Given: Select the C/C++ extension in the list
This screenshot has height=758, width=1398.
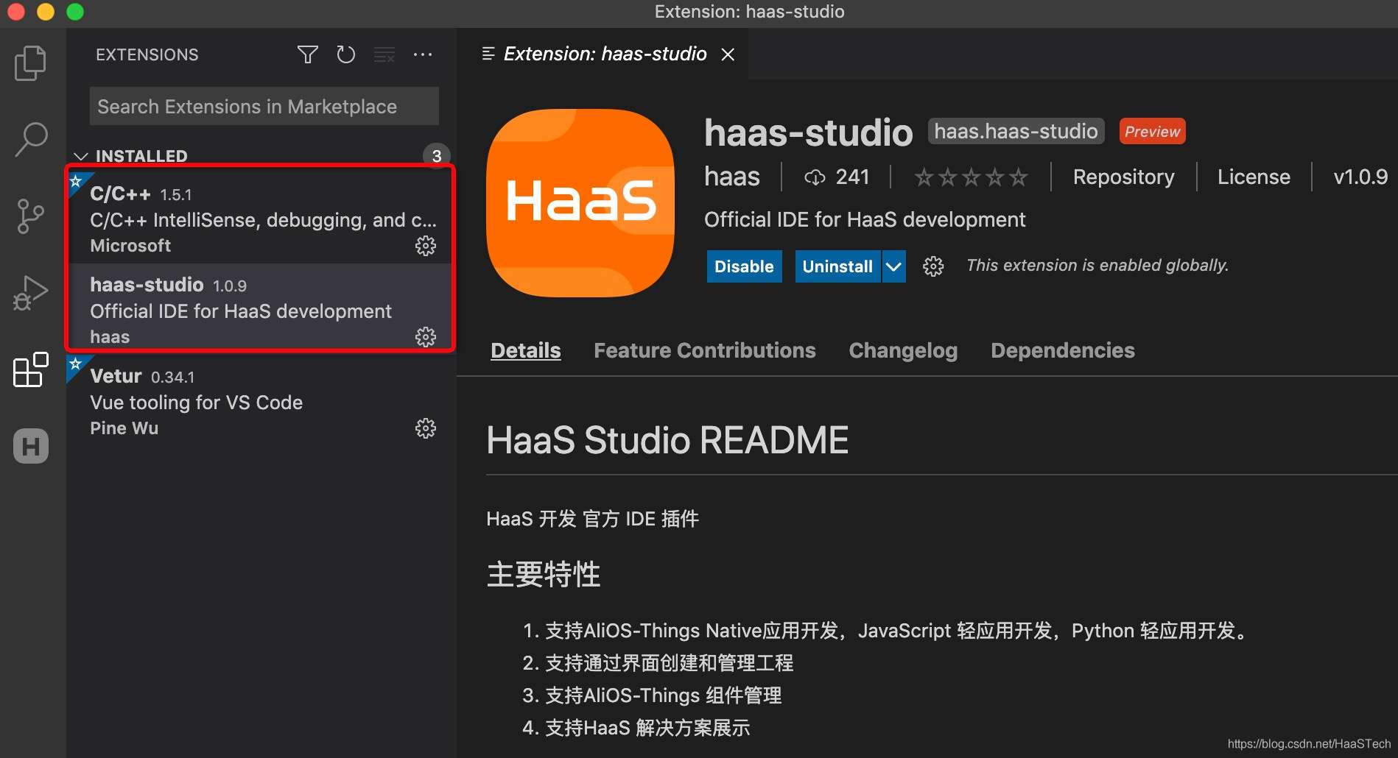Looking at the screenshot, I should (x=260, y=218).
